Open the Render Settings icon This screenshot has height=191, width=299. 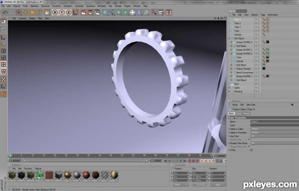pos(97,12)
